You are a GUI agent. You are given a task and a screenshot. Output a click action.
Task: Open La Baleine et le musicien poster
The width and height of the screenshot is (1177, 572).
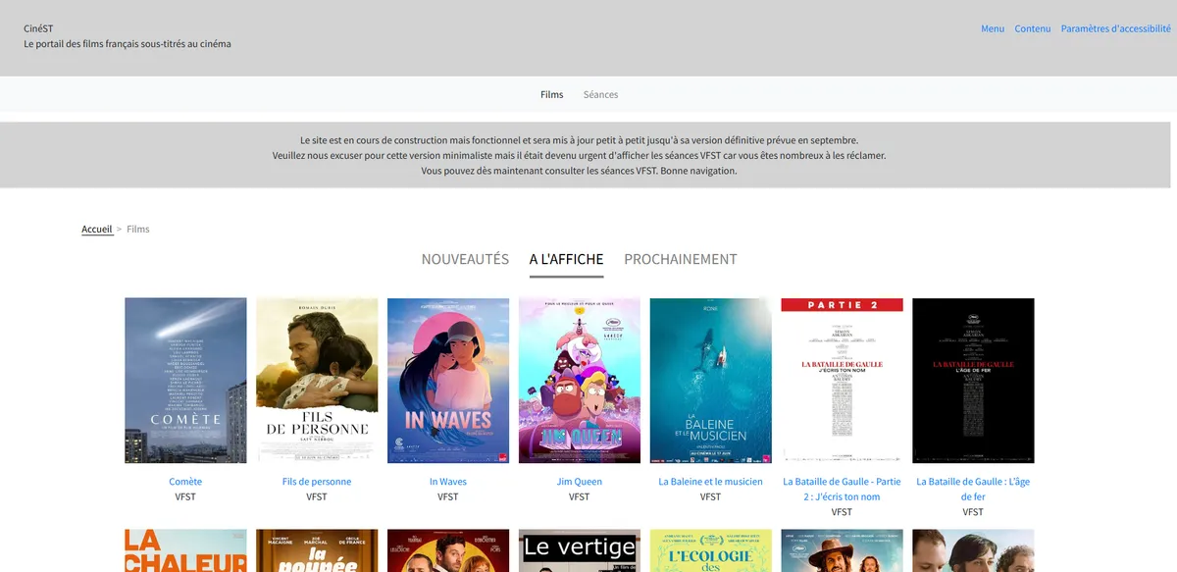point(711,381)
